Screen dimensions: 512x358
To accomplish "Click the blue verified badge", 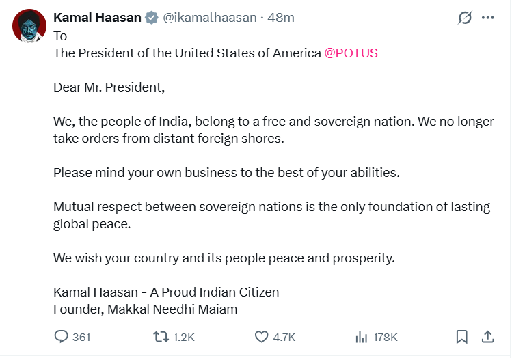I will pyautogui.click(x=152, y=18).
